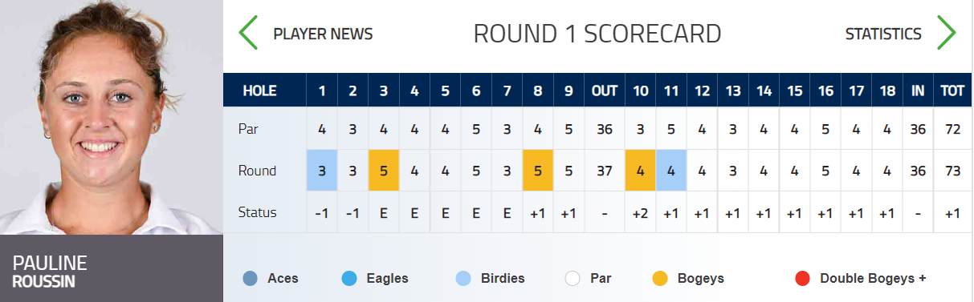This screenshot has width=974, height=302.
Task: Click the green right arrow chevron
Action: pyautogui.click(x=947, y=33)
